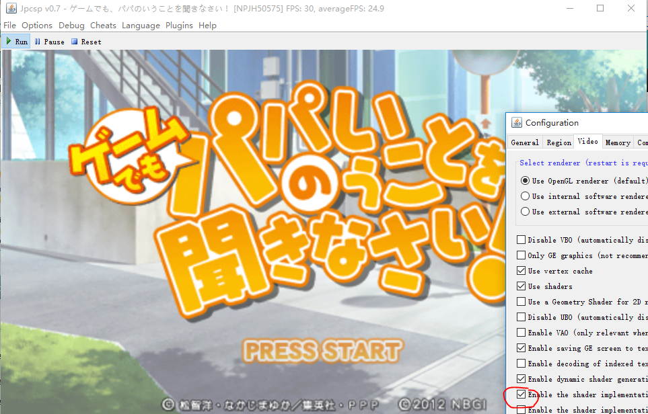Select the Video tab
The width and height of the screenshot is (648, 414).
pos(587,141)
